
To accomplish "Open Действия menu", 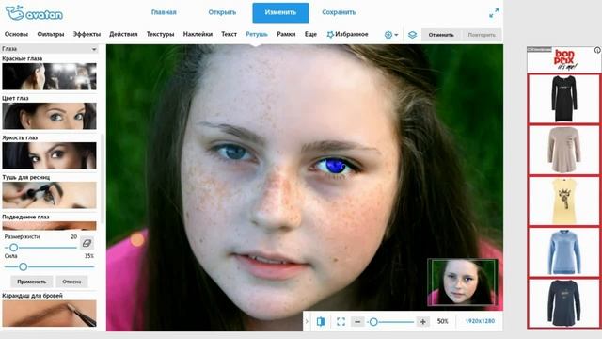I will point(123,34).
